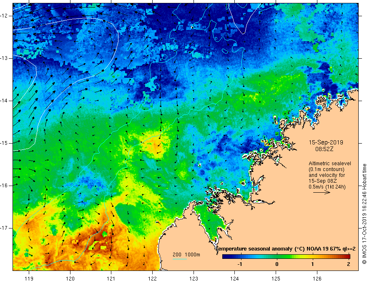Click the Altimetric sealevel text line
The image size is (367, 283).
pos(330,164)
